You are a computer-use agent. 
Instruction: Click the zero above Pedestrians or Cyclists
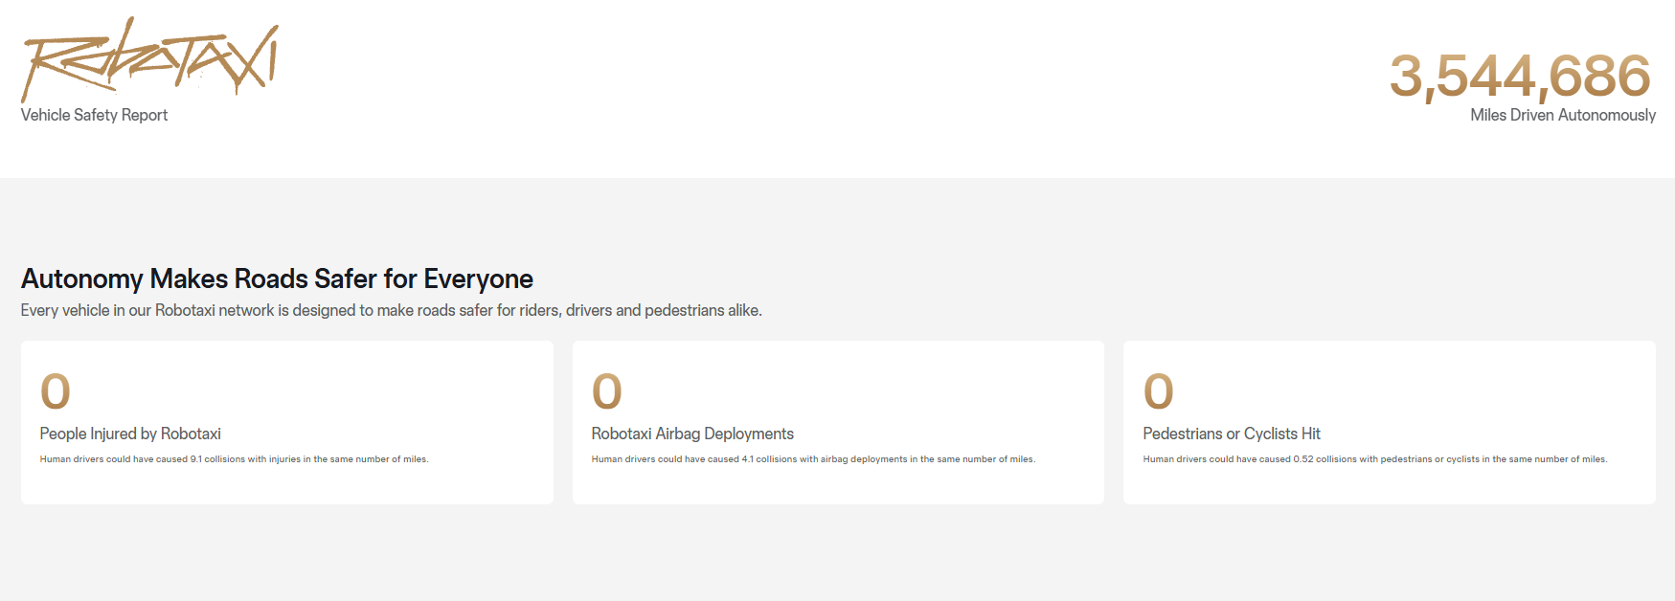coord(1159,390)
